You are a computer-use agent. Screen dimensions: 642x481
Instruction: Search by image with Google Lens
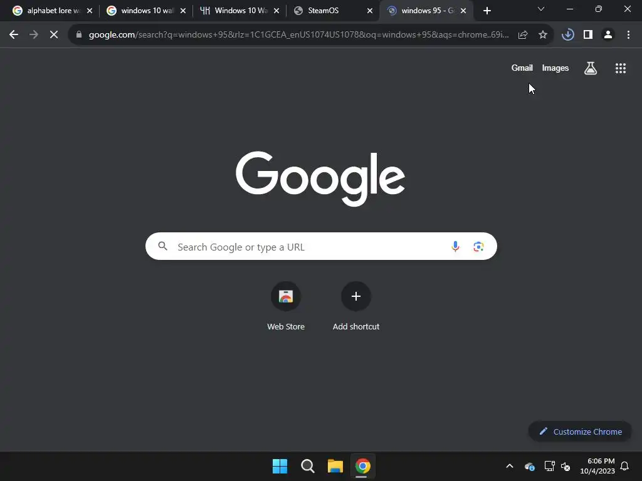pyautogui.click(x=478, y=246)
